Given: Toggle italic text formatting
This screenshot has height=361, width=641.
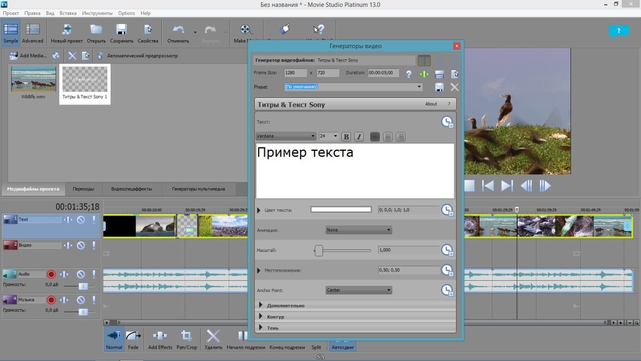Looking at the screenshot, I should pyautogui.click(x=359, y=137).
